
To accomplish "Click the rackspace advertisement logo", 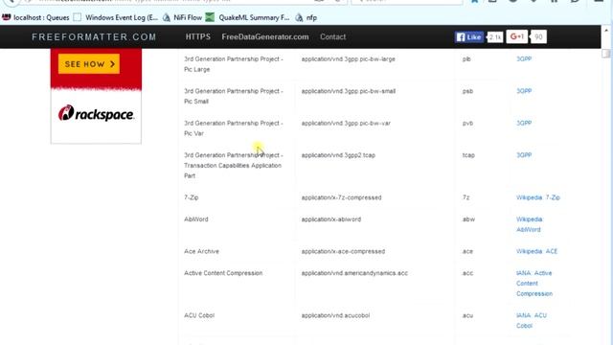I will (96, 113).
